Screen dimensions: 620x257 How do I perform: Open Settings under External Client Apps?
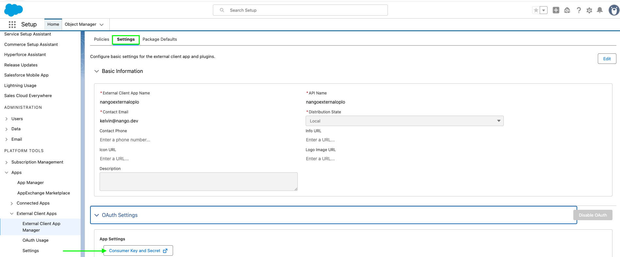pos(31,251)
